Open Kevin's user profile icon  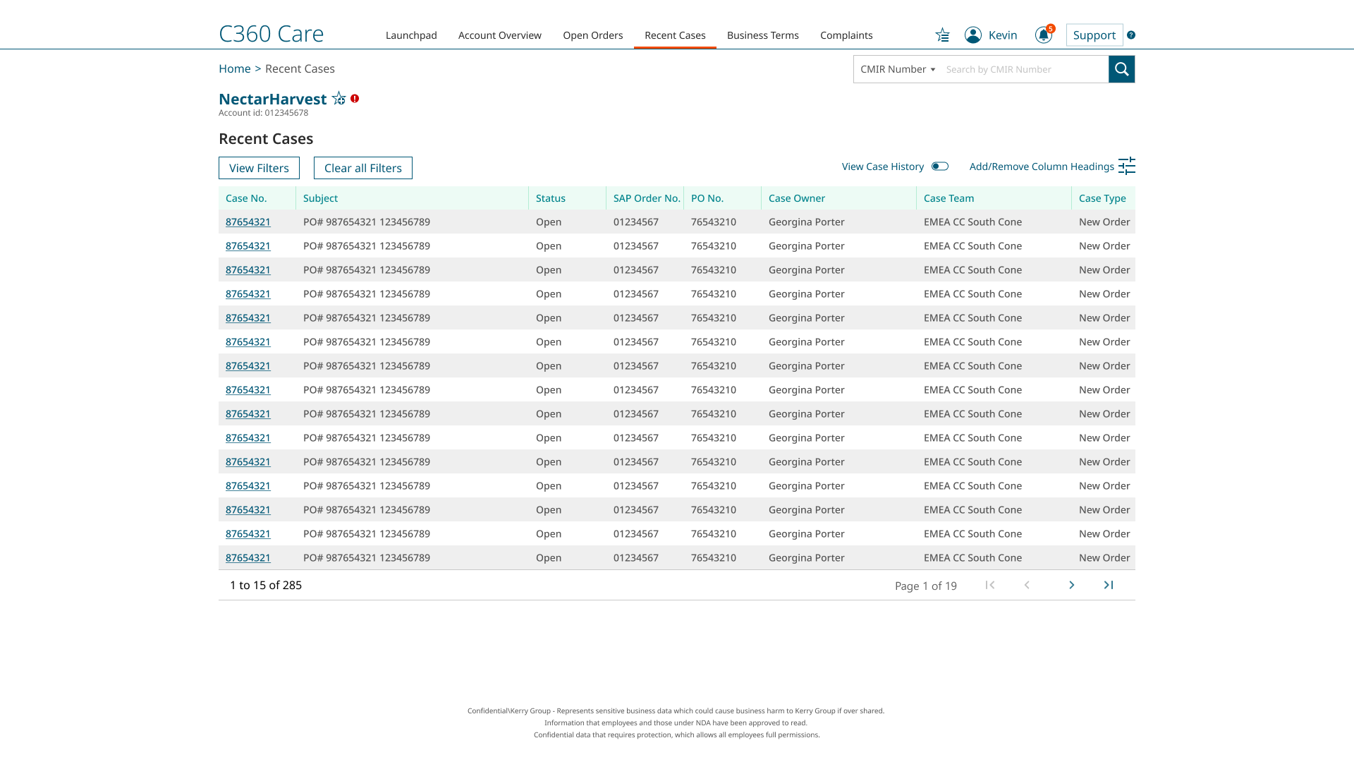pyautogui.click(x=972, y=35)
